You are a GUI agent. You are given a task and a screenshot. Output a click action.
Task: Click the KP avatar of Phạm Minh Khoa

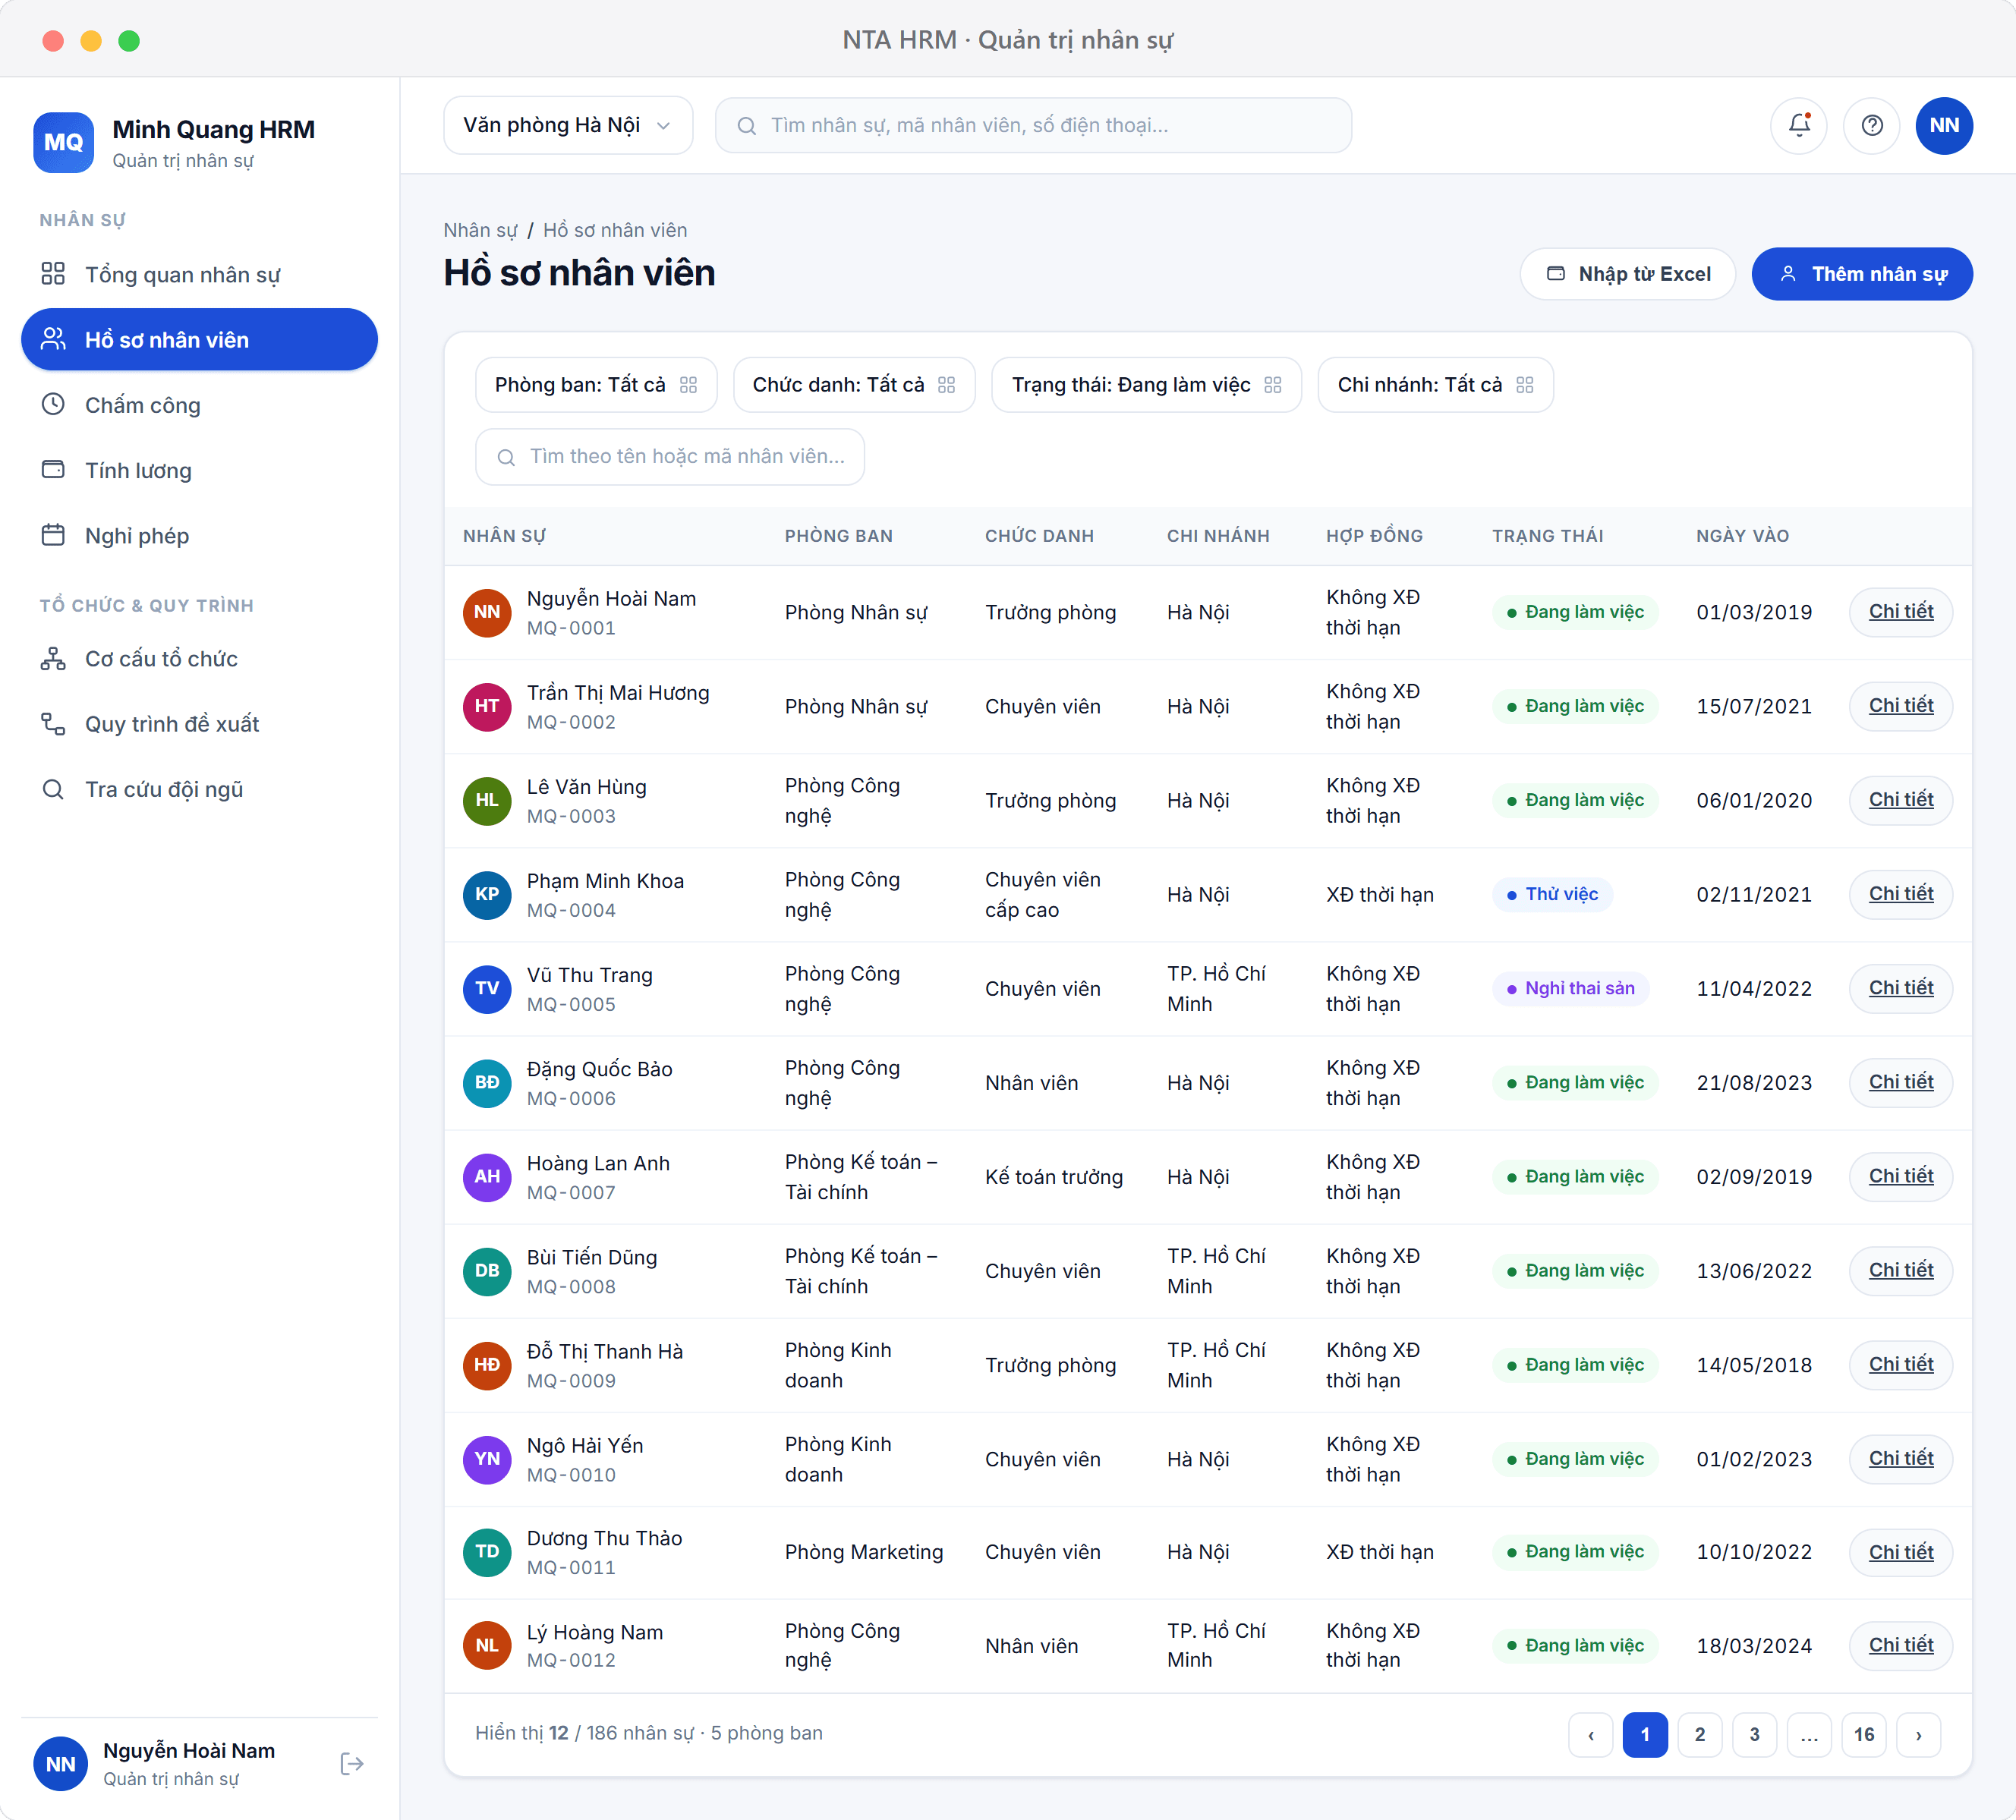click(x=487, y=894)
